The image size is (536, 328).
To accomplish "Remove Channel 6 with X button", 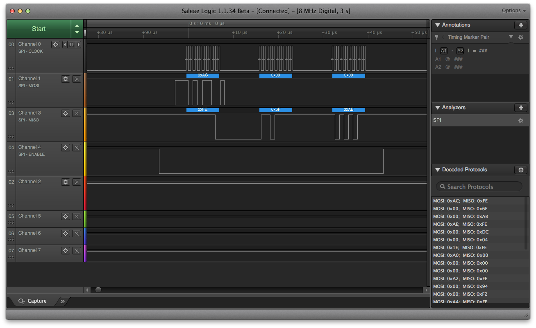I will click(x=77, y=234).
